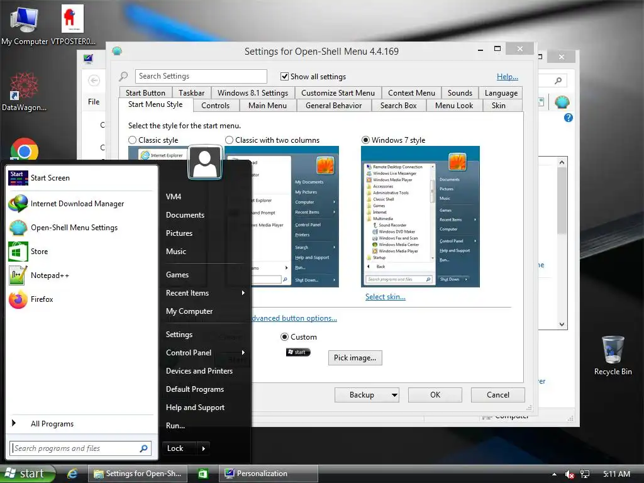
Task: Click the back arrow in Personalization window
Action: point(94,80)
